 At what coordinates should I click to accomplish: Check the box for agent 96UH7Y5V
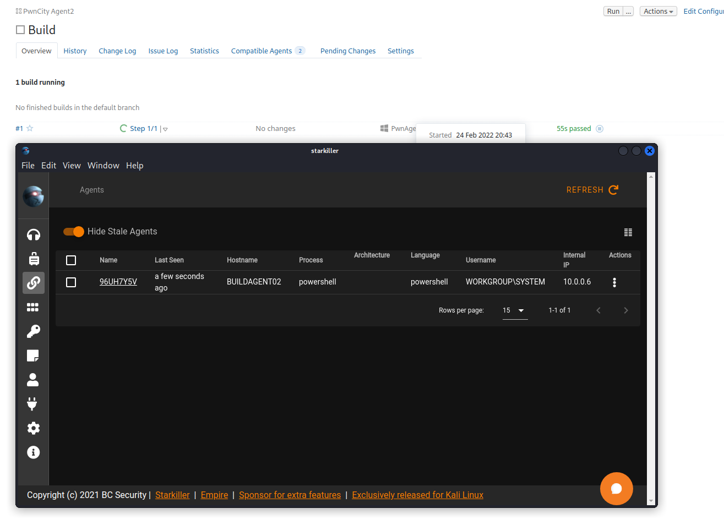tap(71, 282)
